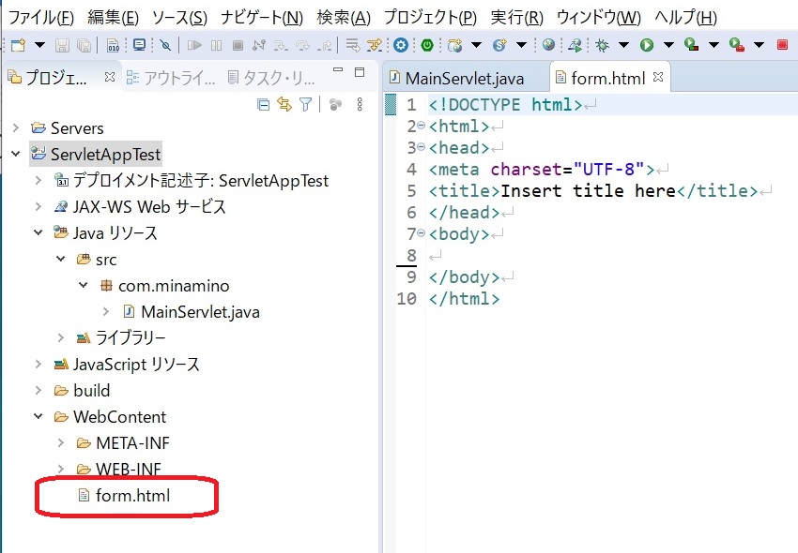Open the web browser globe icon
This screenshot has width=798, height=553.
548,45
